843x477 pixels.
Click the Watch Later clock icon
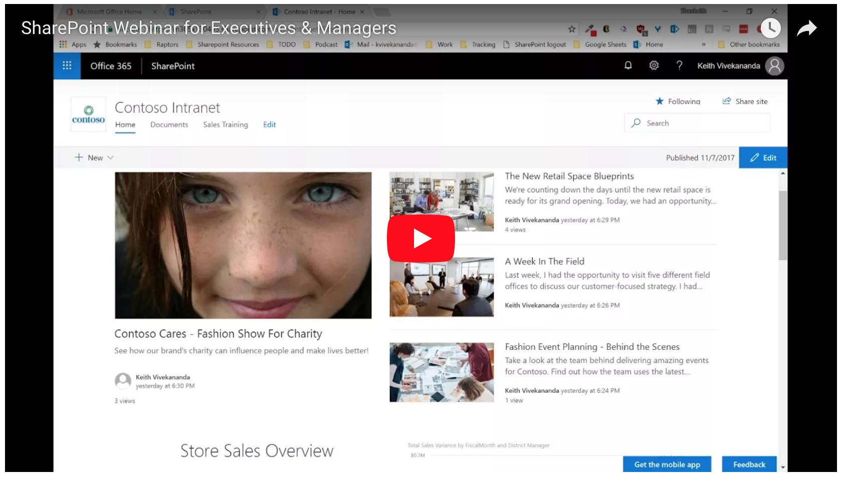(770, 28)
